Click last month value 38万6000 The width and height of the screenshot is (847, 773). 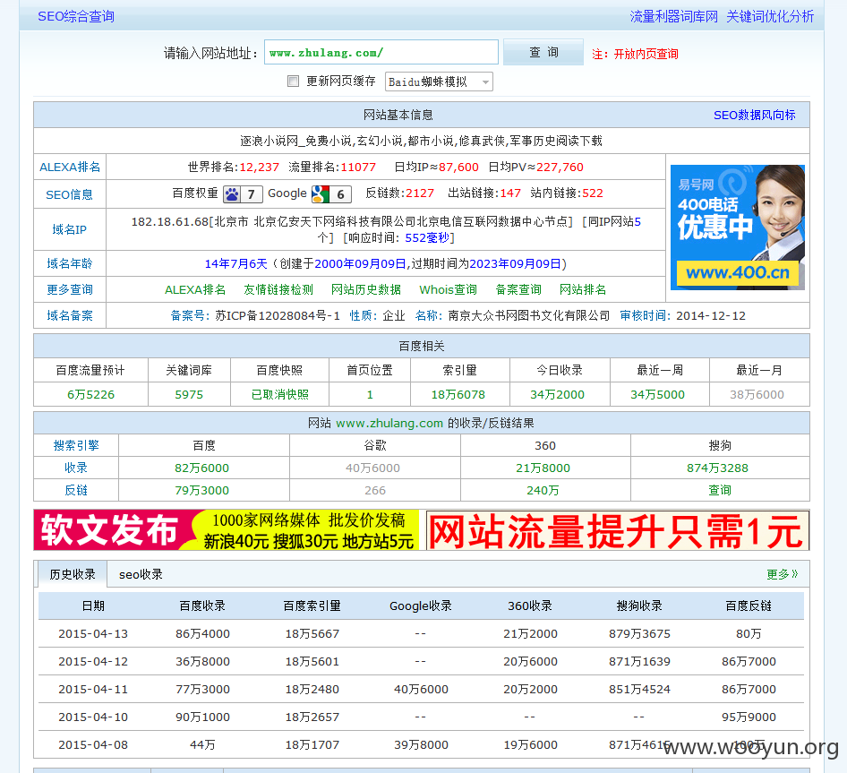757,395
